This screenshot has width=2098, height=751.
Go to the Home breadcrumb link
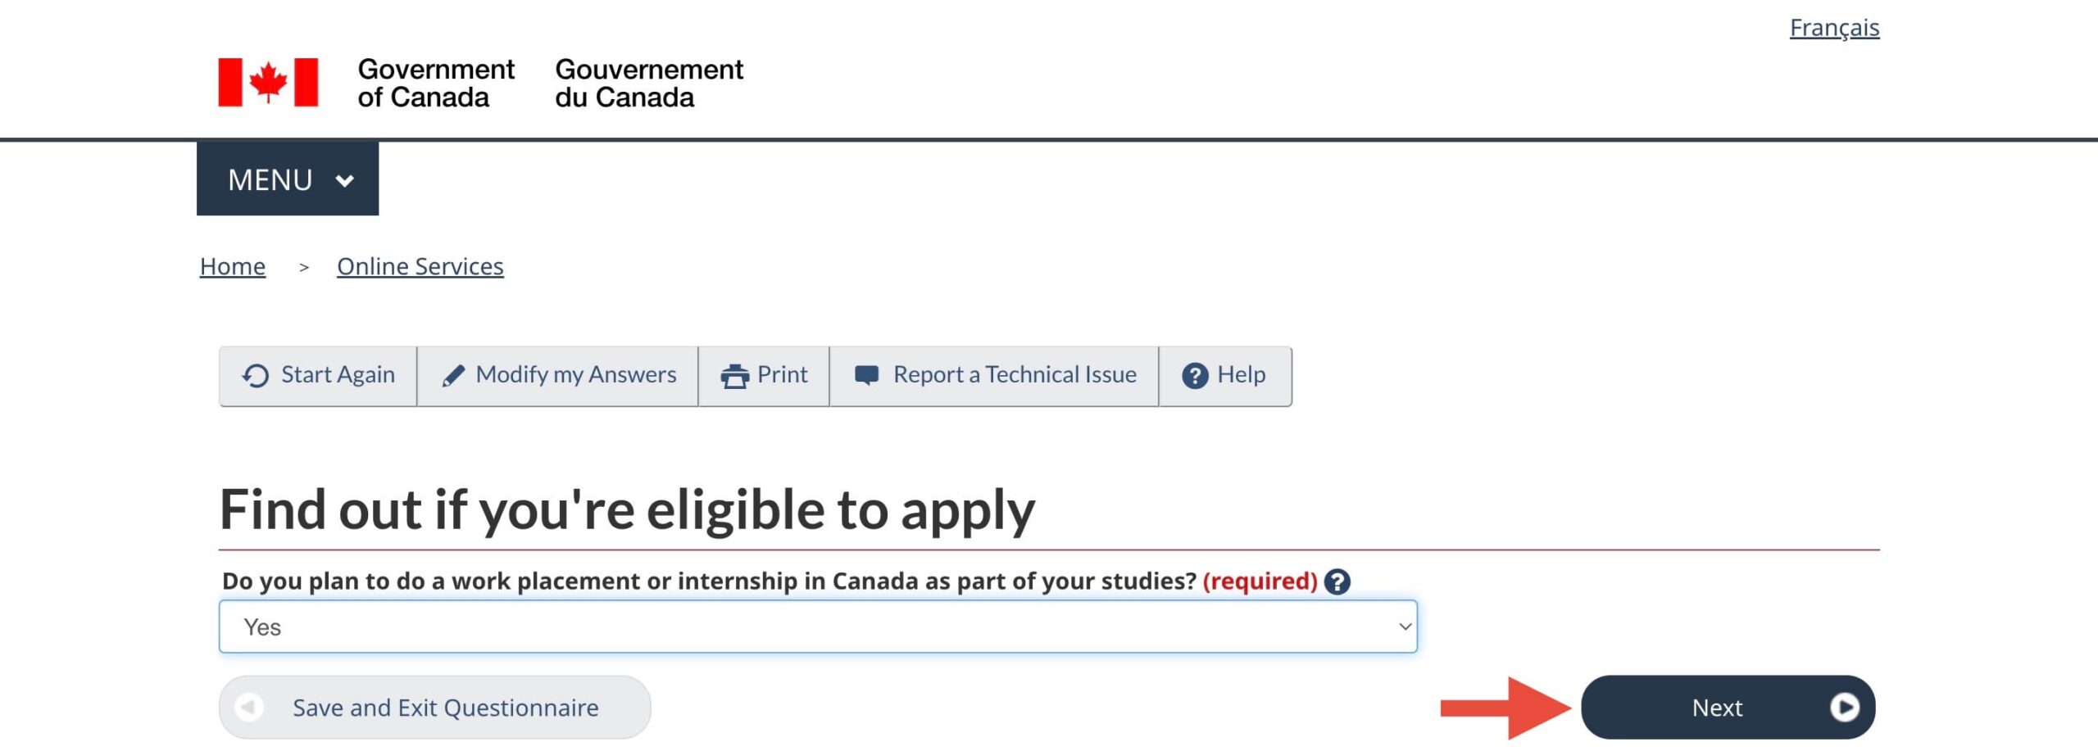tap(233, 266)
